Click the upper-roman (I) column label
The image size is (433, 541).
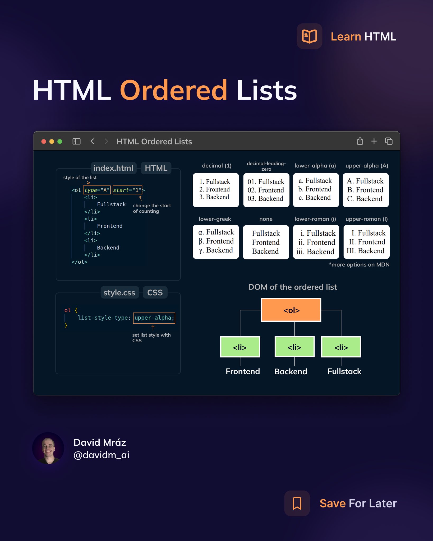366,219
